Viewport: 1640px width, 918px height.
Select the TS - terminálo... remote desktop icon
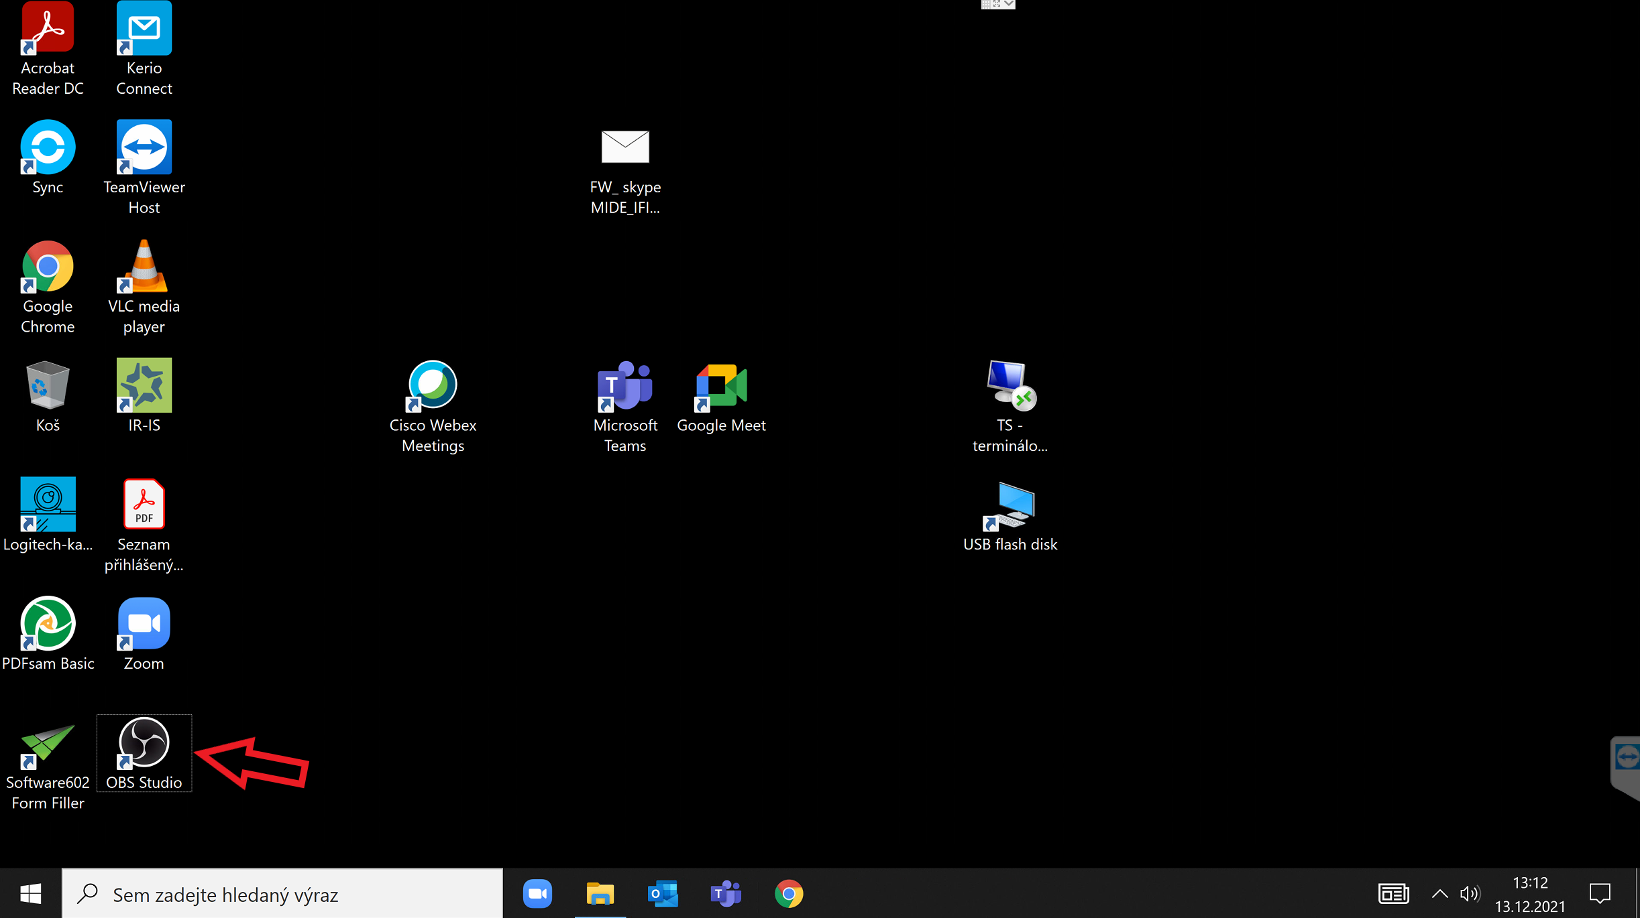pos(1010,407)
